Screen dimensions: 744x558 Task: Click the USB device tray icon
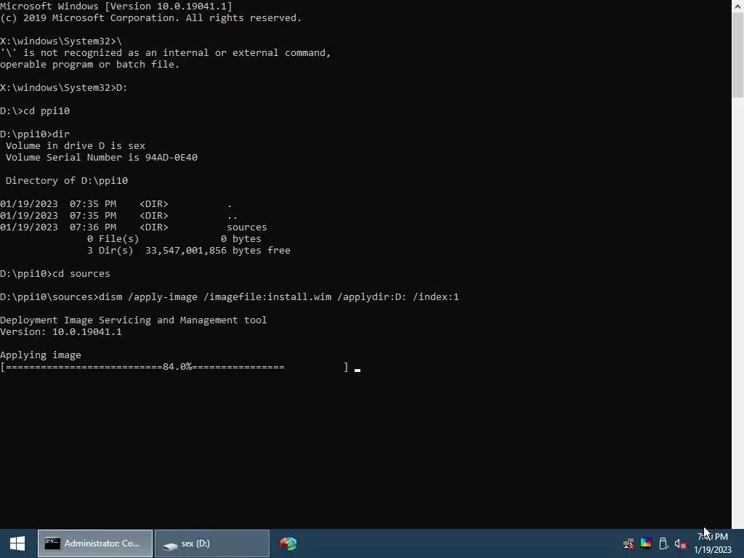pos(663,543)
